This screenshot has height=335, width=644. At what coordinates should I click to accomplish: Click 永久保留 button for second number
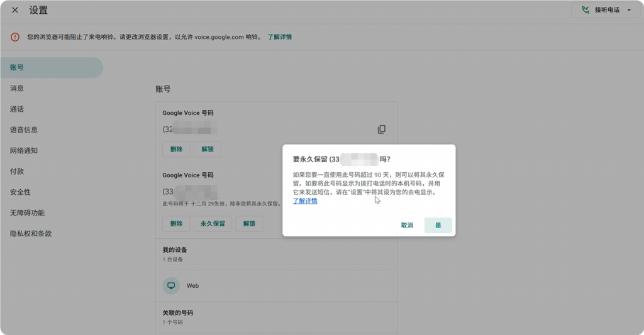tap(213, 223)
